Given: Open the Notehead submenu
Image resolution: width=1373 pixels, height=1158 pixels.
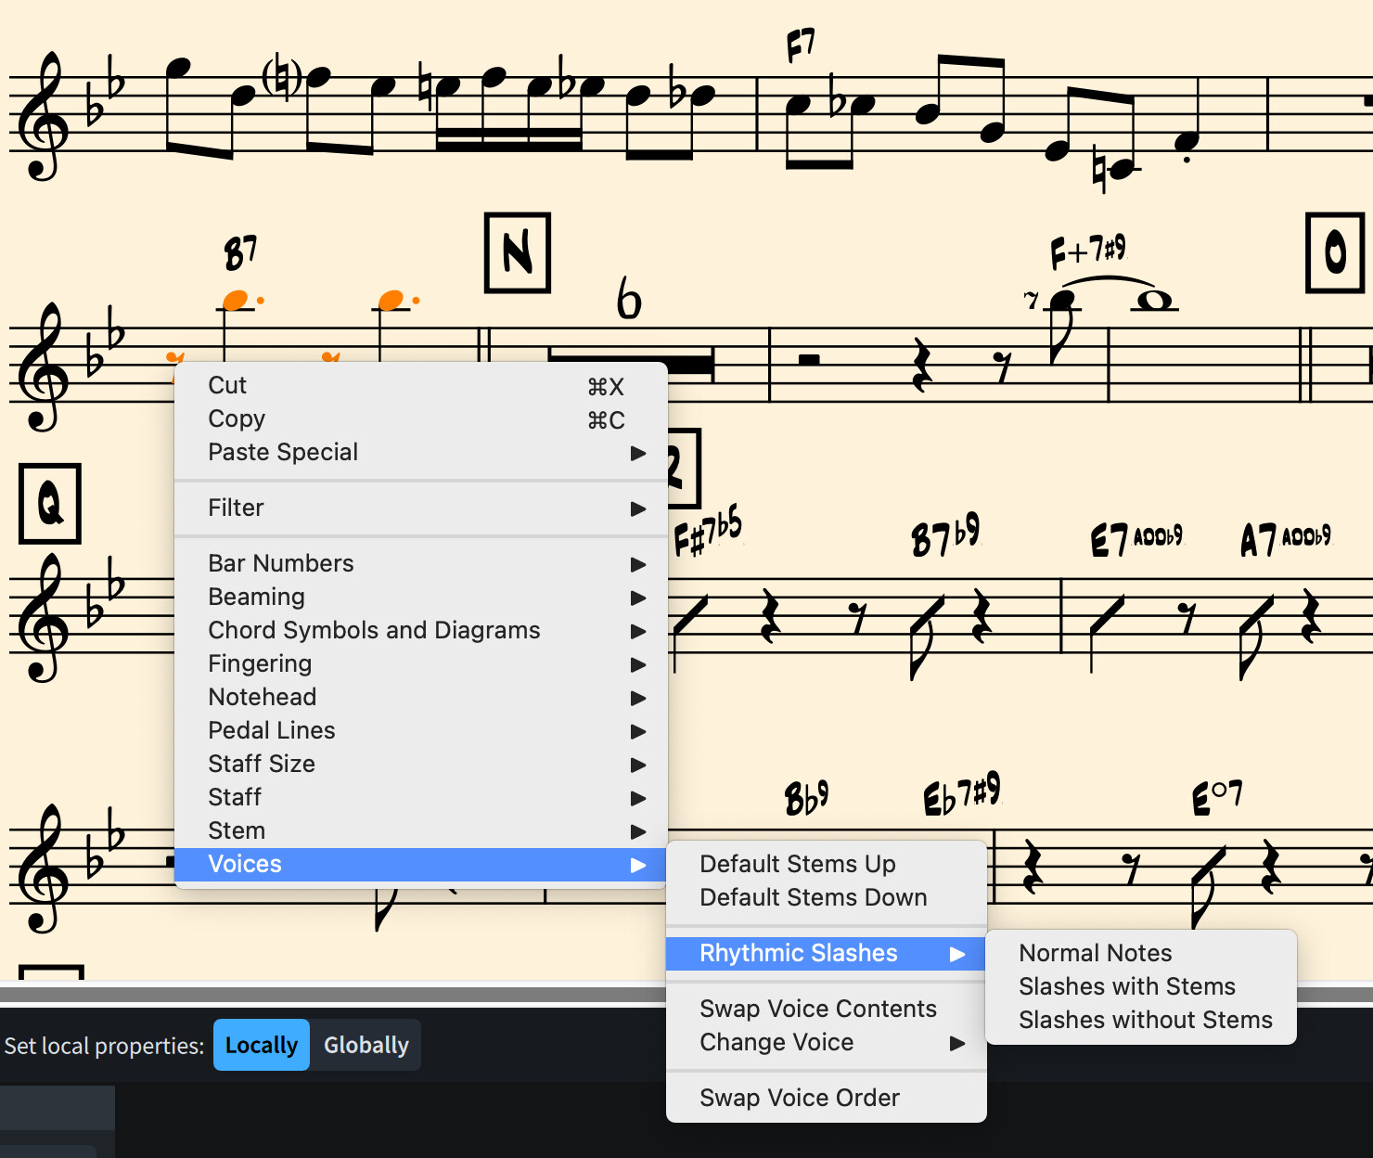Looking at the screenshot, I should 262,697.
